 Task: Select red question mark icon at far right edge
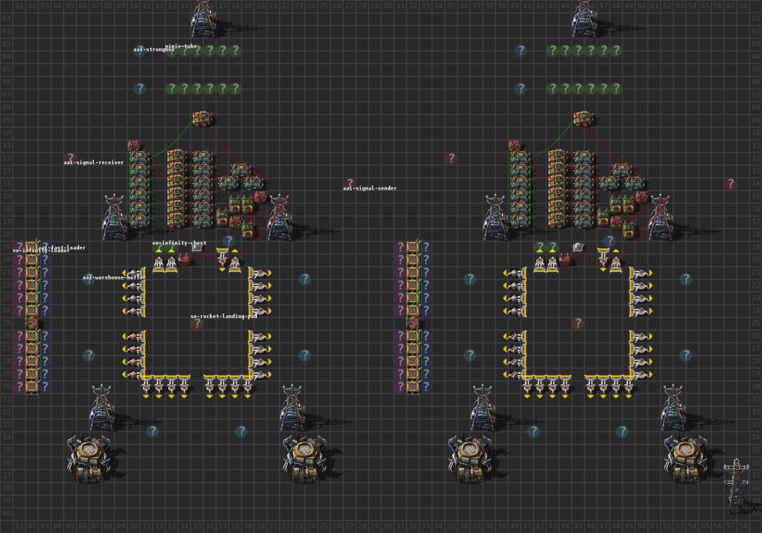click(730, 184)
